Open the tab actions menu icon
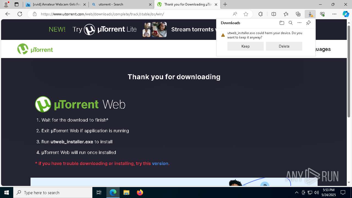This screenshot has height=198, width=352. coord(16,4)
